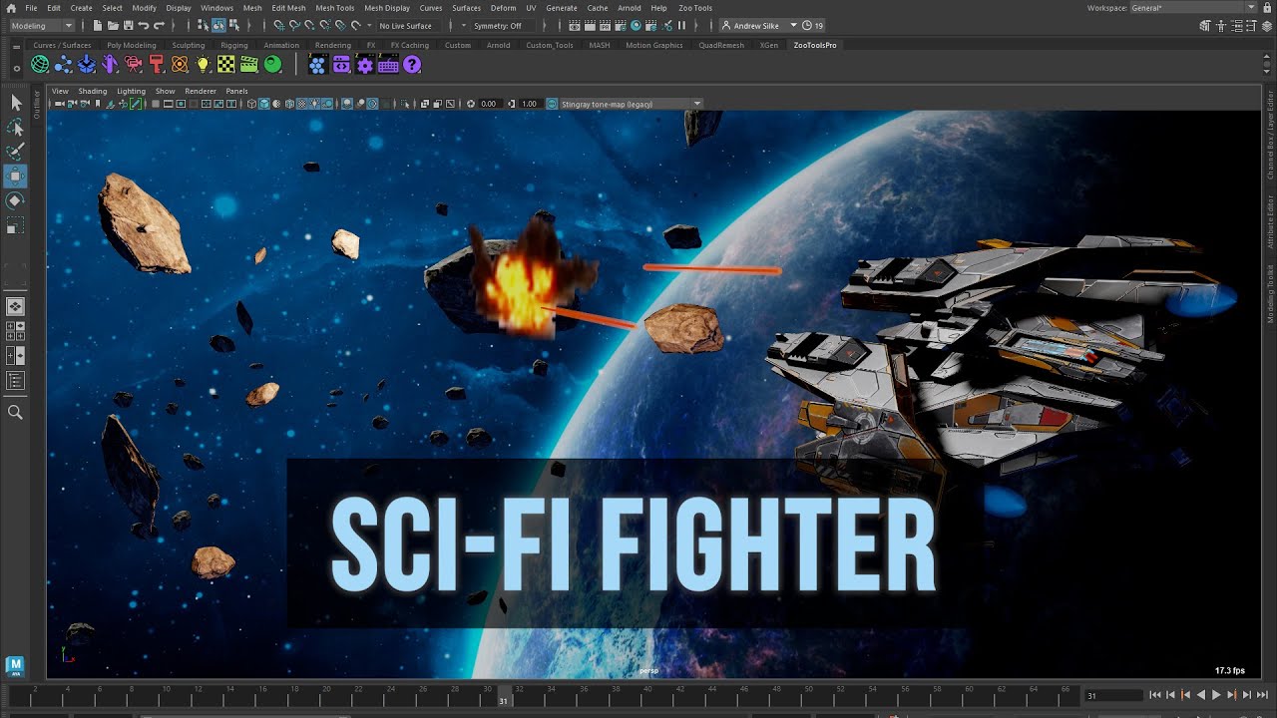Screen dimensions: 1277x718
Task: Open the green sphere shader shelf icon
Action: (272, 65)
